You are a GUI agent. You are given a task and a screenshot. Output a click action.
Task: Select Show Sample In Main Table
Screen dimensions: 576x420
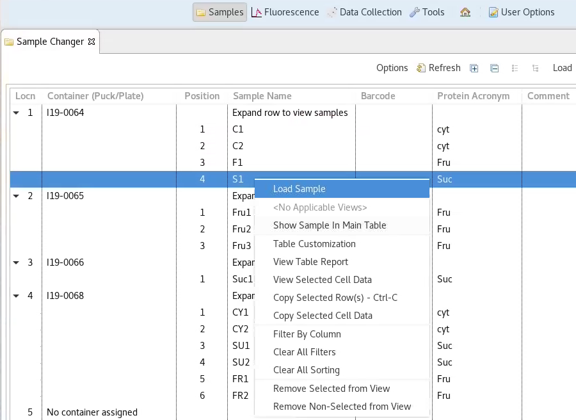point(342,225)
